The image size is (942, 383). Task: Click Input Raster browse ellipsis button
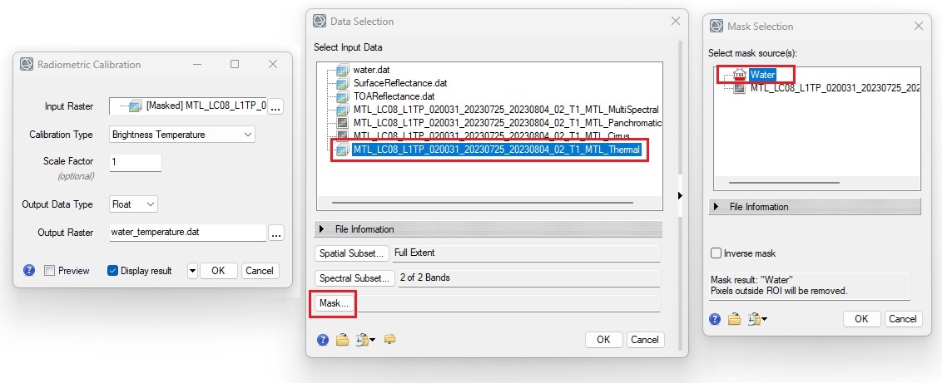pyautogui.click(x=275, y=106)
